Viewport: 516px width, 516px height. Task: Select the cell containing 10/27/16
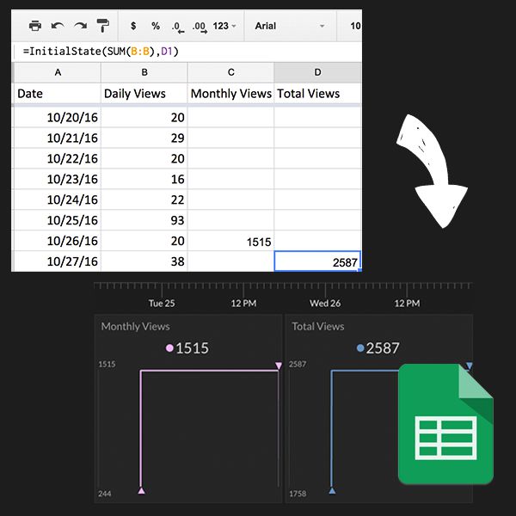coord(57,261)
